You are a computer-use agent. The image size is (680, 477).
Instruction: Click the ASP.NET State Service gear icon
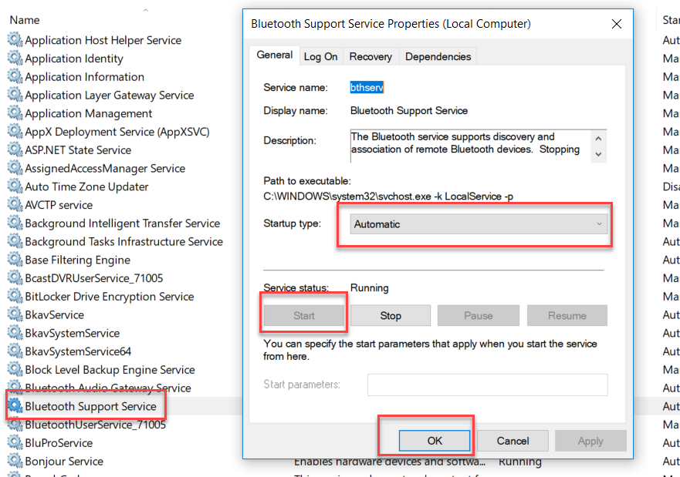point(15,150)
